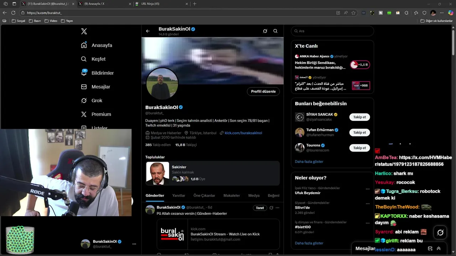Open the Kick stream link card
456x256 pixels.
[218, 234]
